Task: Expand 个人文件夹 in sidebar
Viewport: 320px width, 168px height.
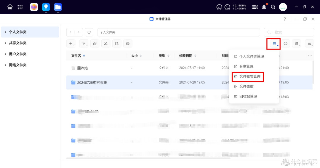Action: (x=6, y=32)
